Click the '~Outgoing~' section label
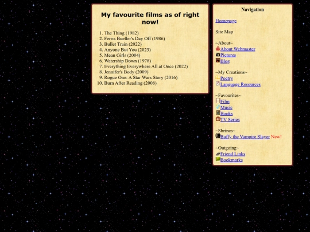 pos(227,148)
